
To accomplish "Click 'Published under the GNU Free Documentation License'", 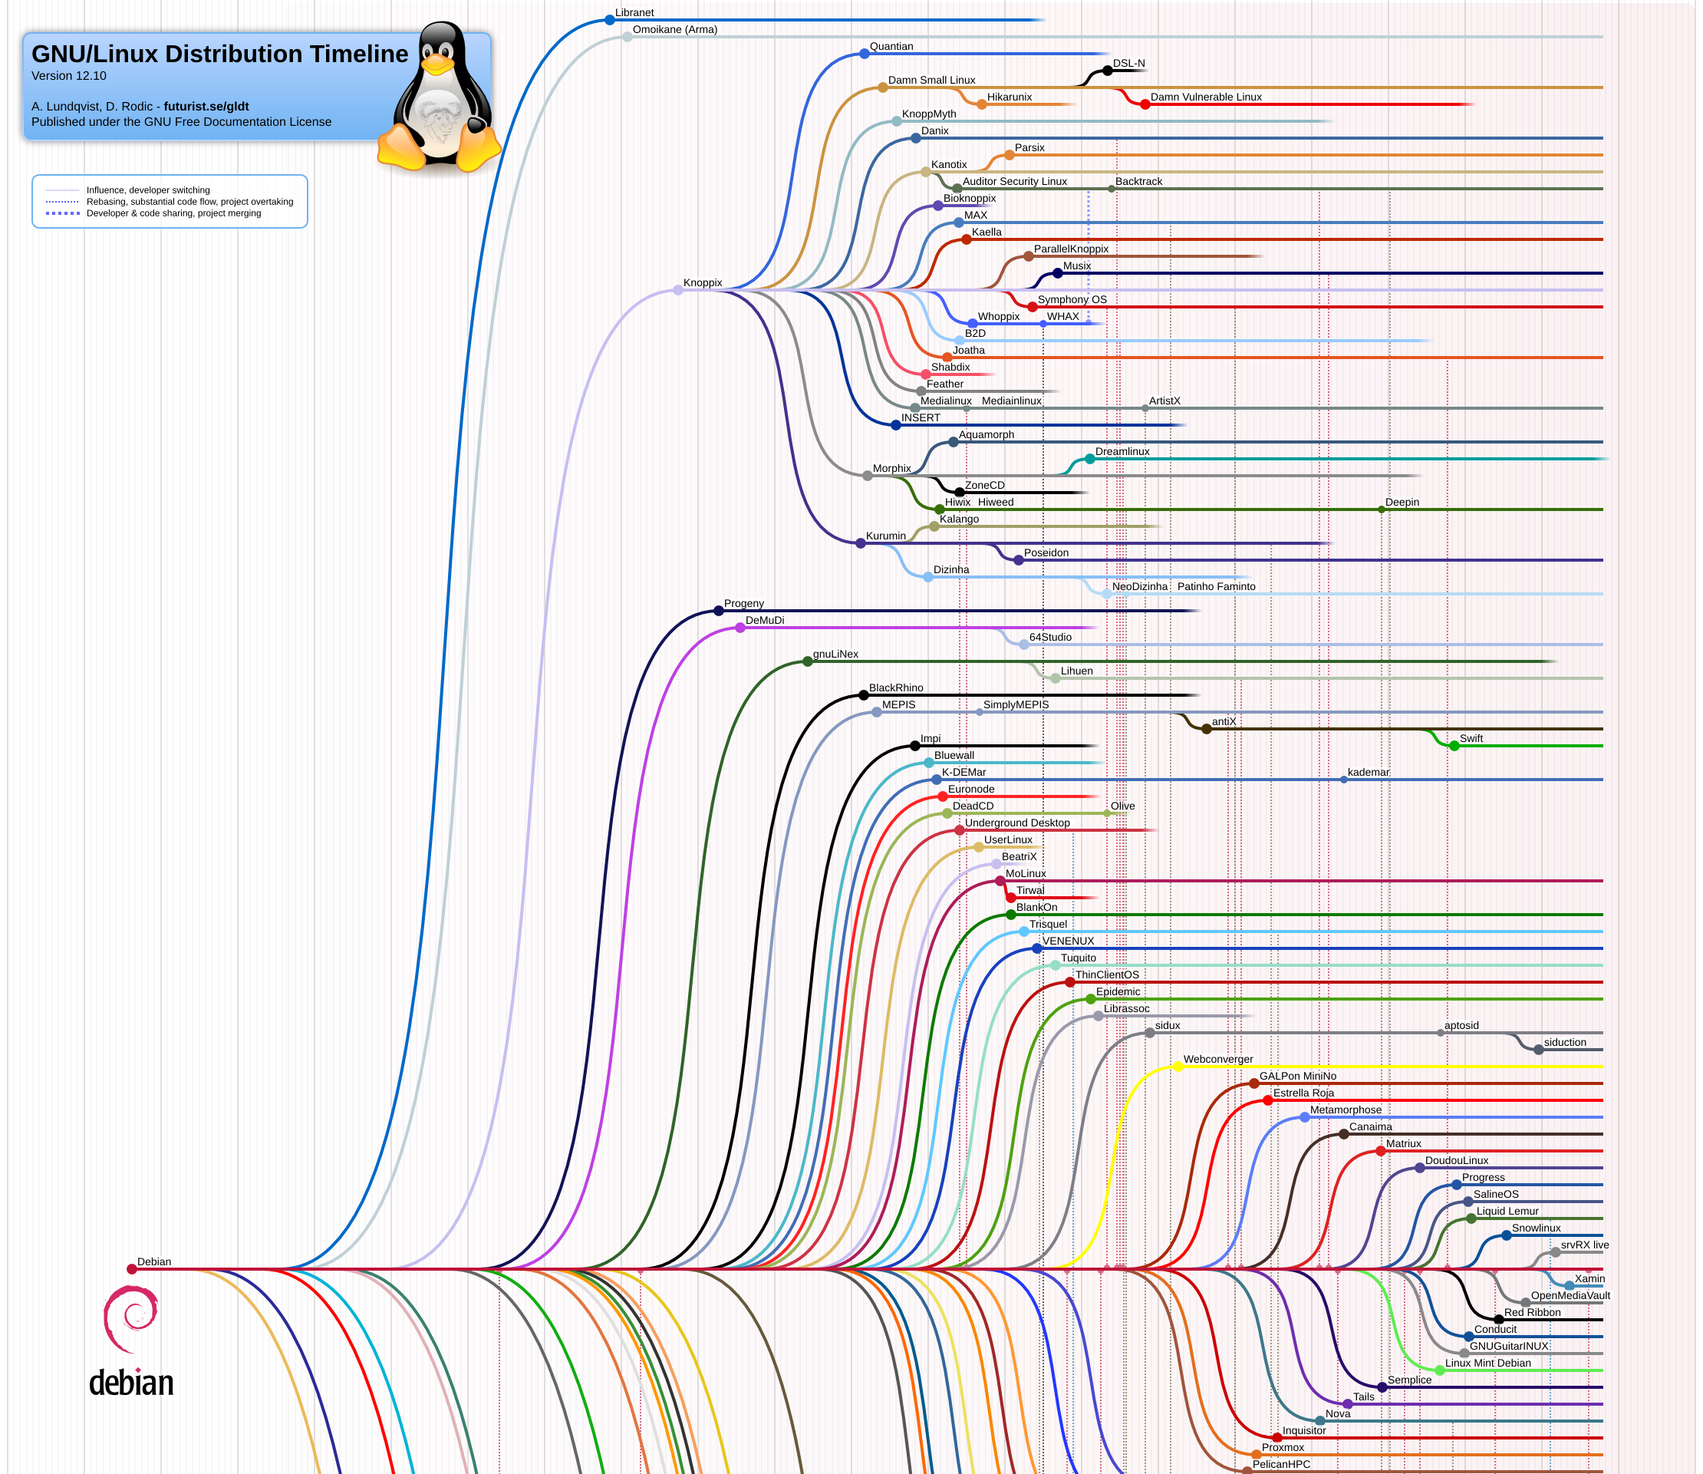I will coord(181,122).
